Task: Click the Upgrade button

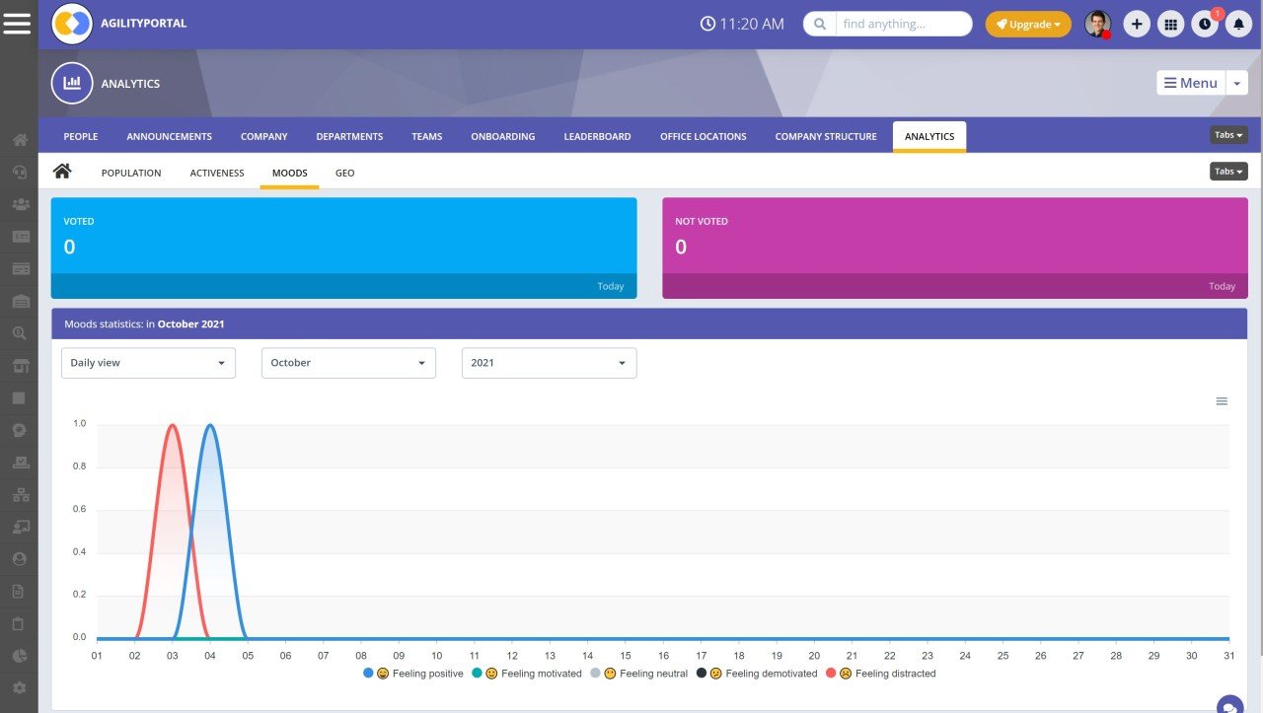Action: pos(1028,23)
